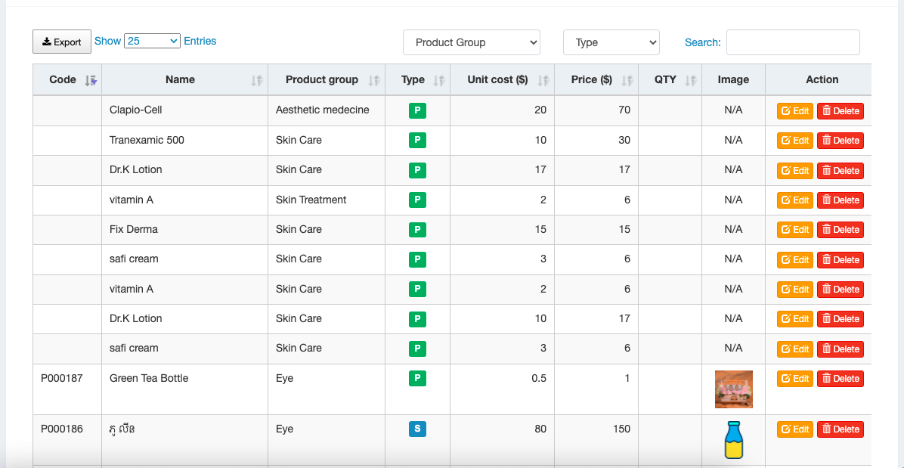Sort by Product group column arrows

pos(374,81)
